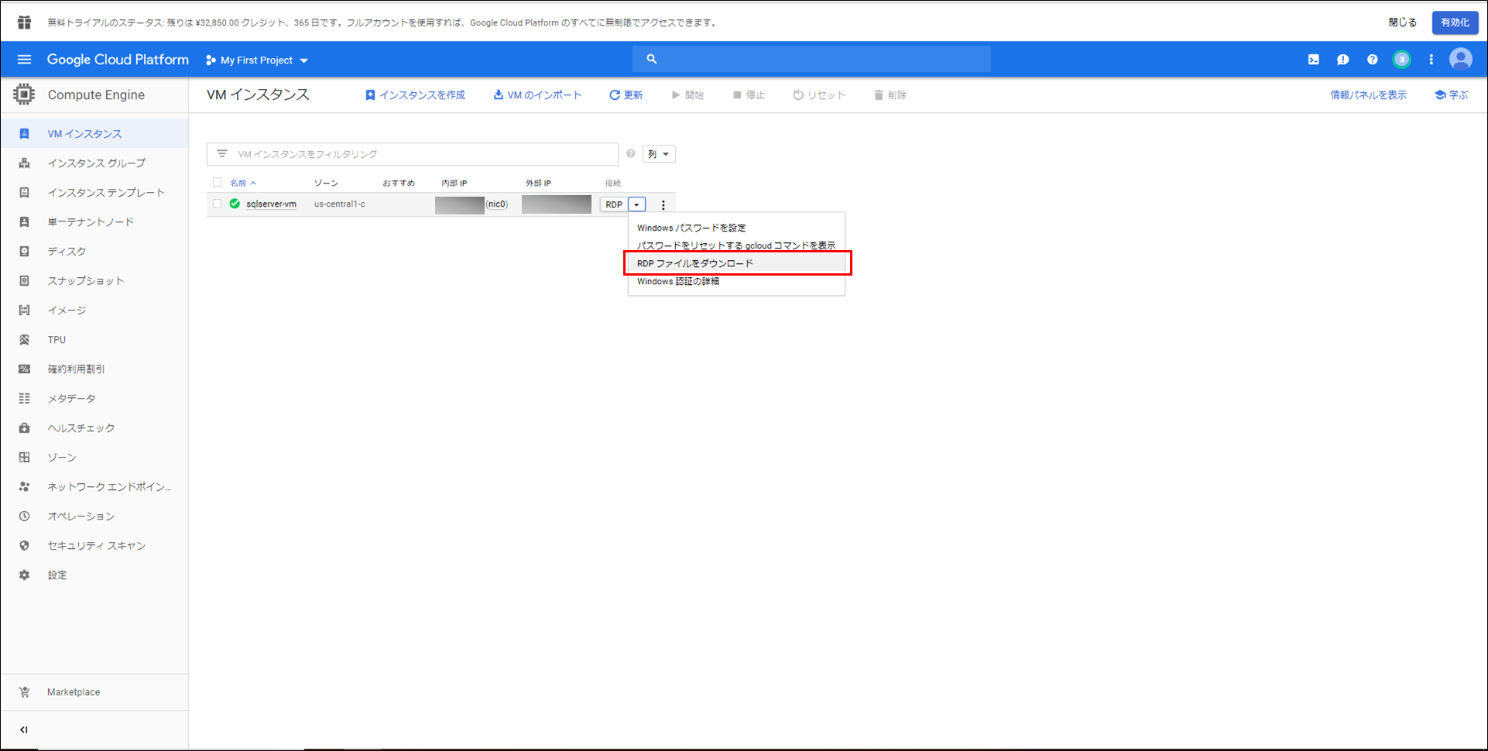Select all instances checkbox in table header

pos(218,183)
